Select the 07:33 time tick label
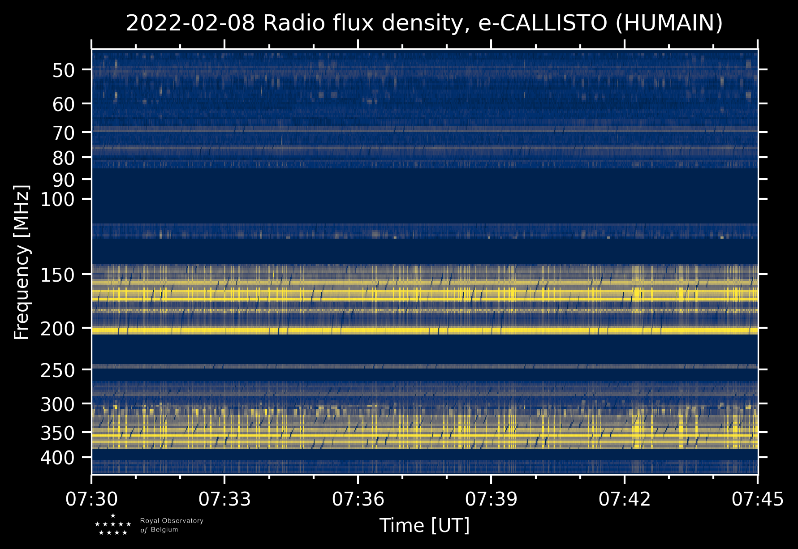 click(x=224, y=499)
